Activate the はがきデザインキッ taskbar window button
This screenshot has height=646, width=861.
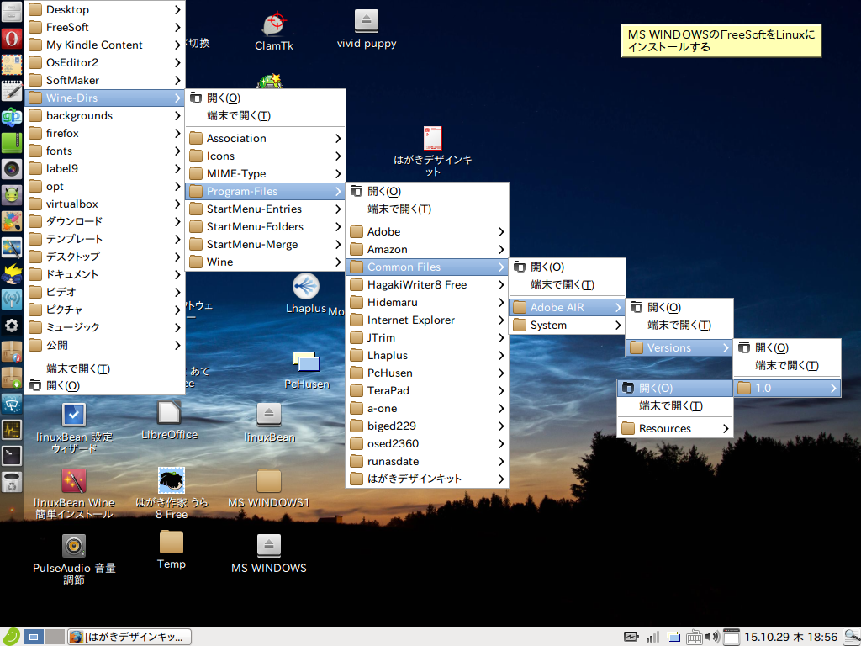[x=129, y=638]
